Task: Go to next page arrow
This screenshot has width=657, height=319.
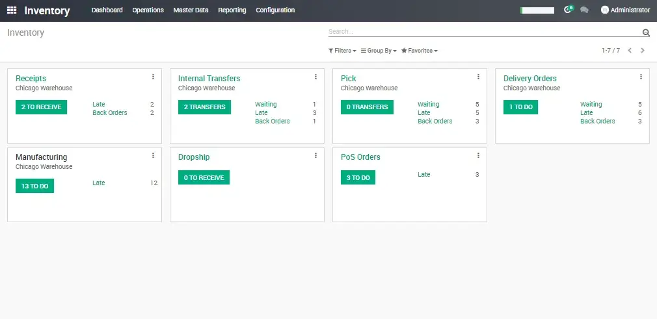Action: (643, 51)
